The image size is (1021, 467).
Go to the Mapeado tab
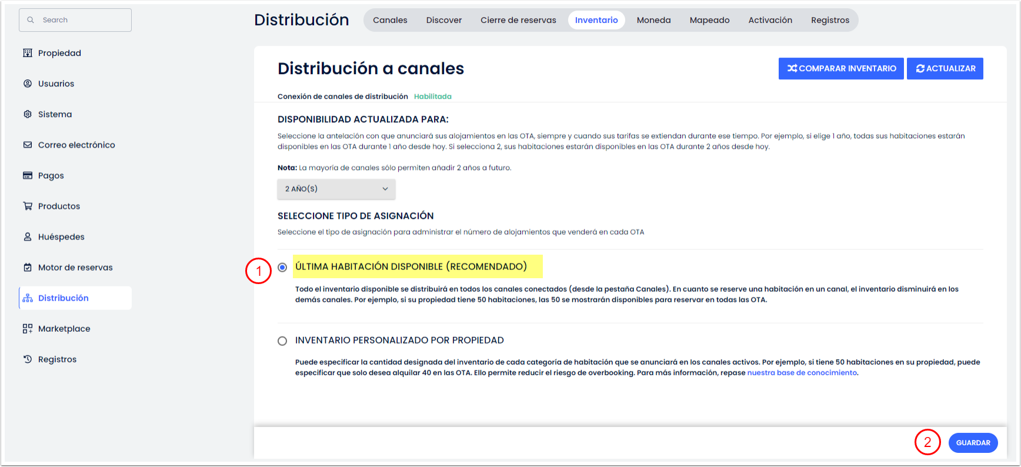pos(709,20)
